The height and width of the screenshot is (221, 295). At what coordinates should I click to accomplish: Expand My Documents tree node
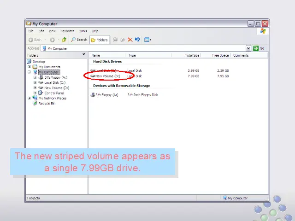pos(29,67)
